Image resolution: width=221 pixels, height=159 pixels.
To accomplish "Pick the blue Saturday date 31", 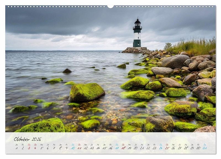I will pos(205,148).
